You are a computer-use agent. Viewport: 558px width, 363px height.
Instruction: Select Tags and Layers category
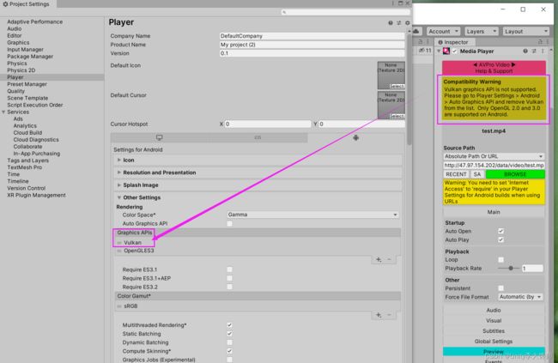tap(27, 160)
